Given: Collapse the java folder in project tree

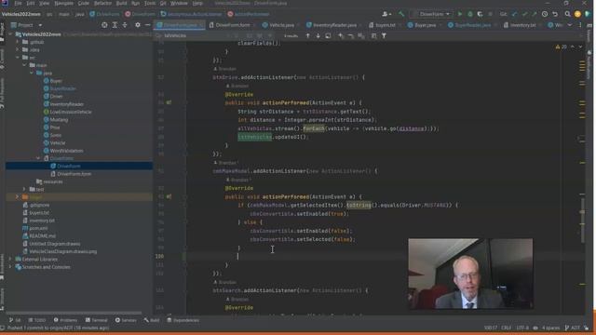Looking at the screenshot, I should click(32, 73).
